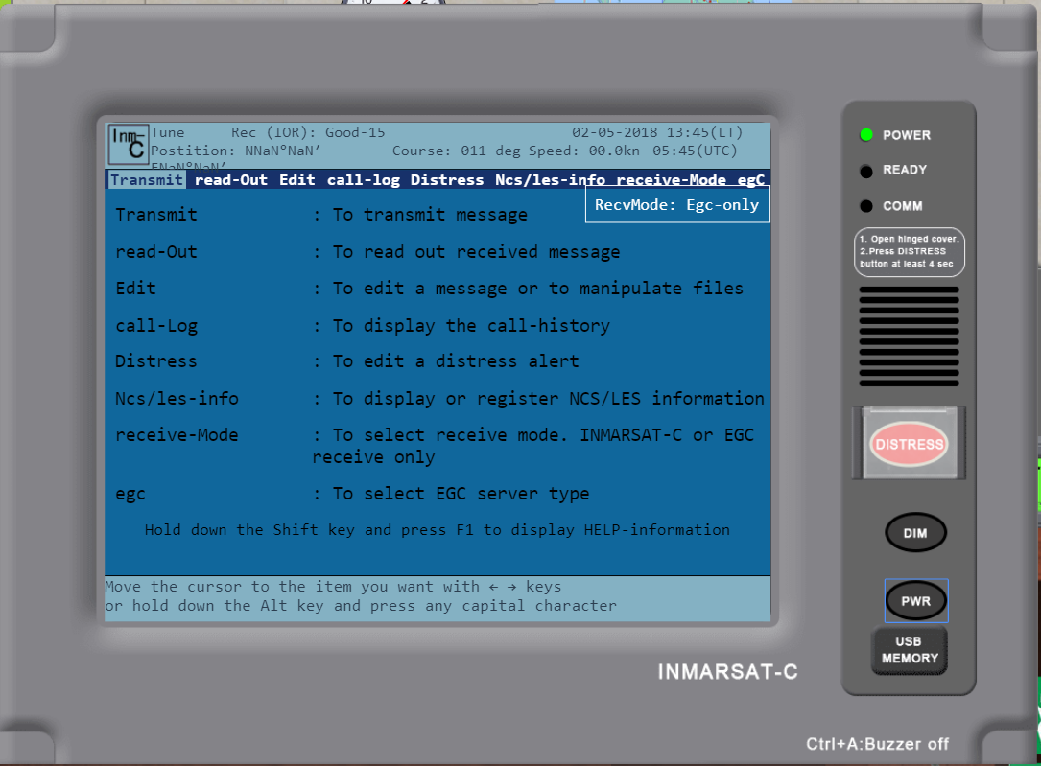Select the Transmit menu item
The width and height of the screenshot is (1041, 766).
[x=145, y=179]
